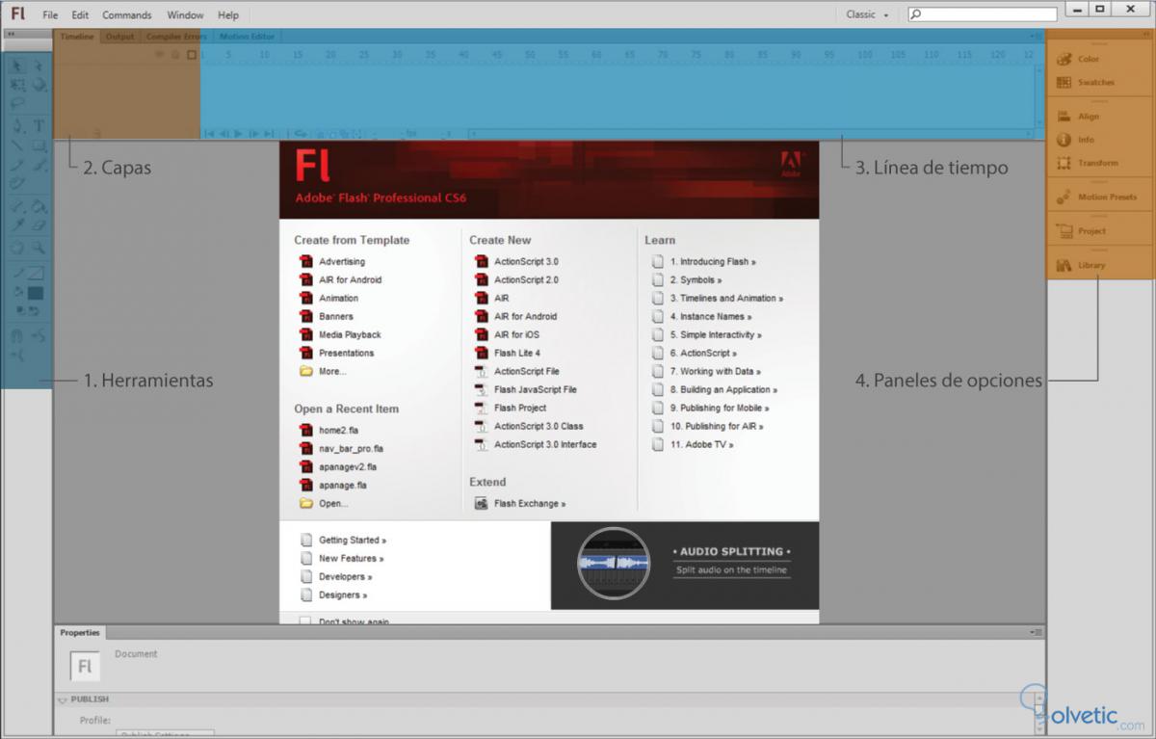Select the 3D Rotation tool
This screenshot has height=739, width=1156.
39,84
